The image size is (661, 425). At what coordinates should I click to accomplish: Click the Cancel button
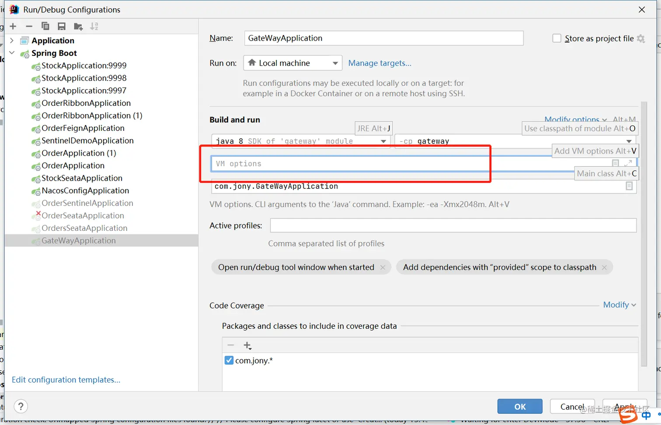572,407
